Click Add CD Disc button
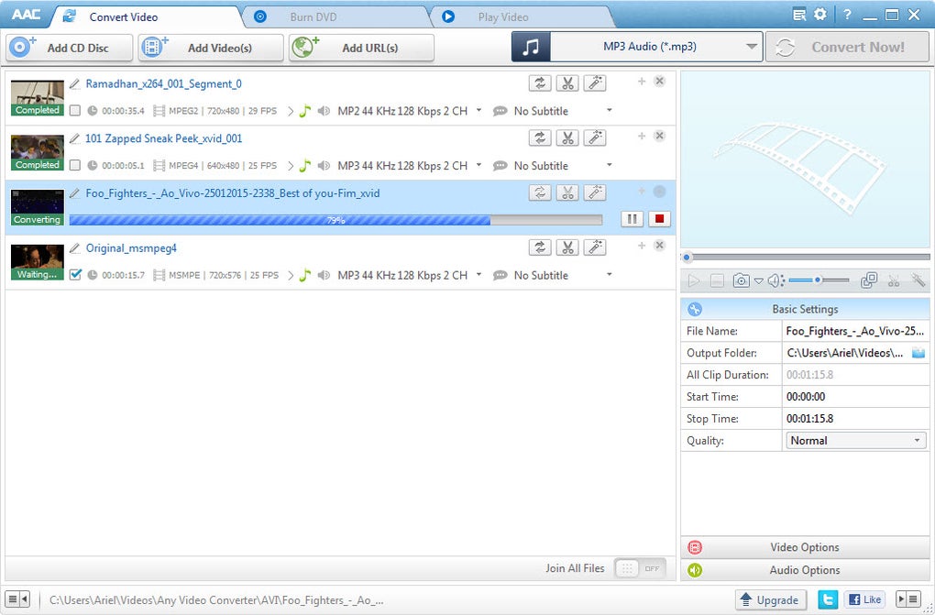The image size is (935, 615). pyautogui.click(x=69, y=48)
